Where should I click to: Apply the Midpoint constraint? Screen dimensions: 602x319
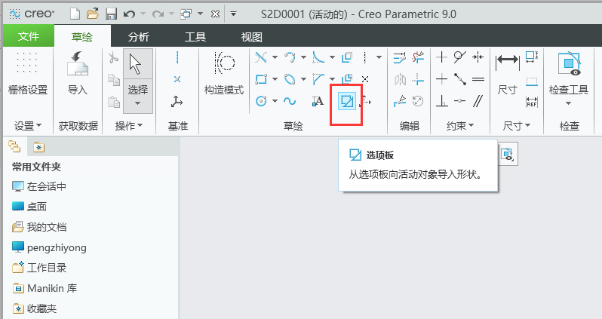459,79
